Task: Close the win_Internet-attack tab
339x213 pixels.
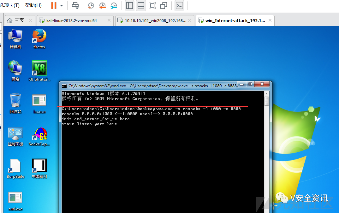Action: click(x=270, y=20)
